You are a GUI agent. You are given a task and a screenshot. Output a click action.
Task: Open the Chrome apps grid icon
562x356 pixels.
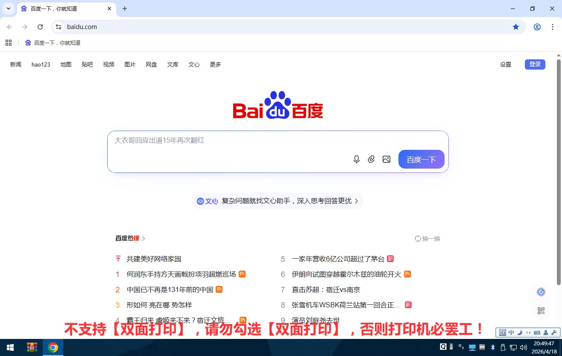(8, 43)
